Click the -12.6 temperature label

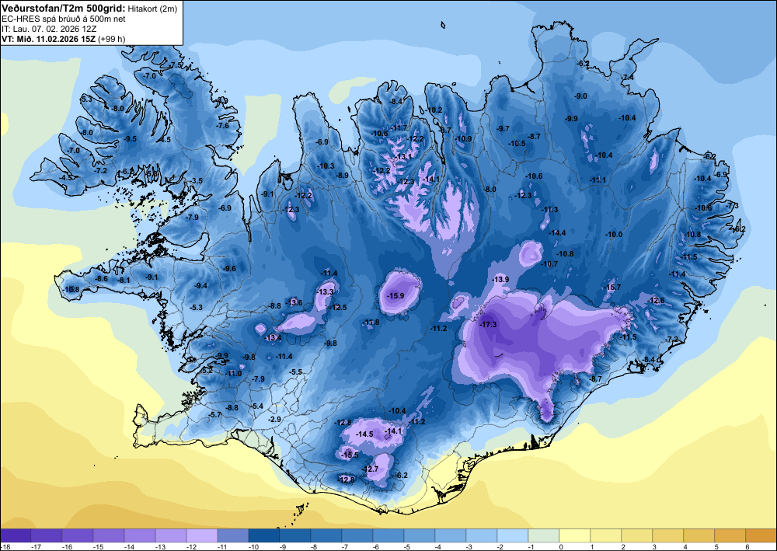pos(657,300)
